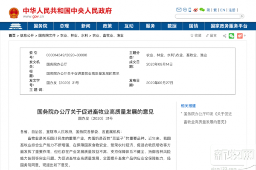Switch to English EN version
This screenshot has width=256, height=170.
(223, 10)
